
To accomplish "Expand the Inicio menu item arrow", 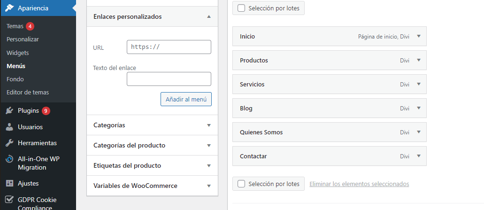I will 419,36.
